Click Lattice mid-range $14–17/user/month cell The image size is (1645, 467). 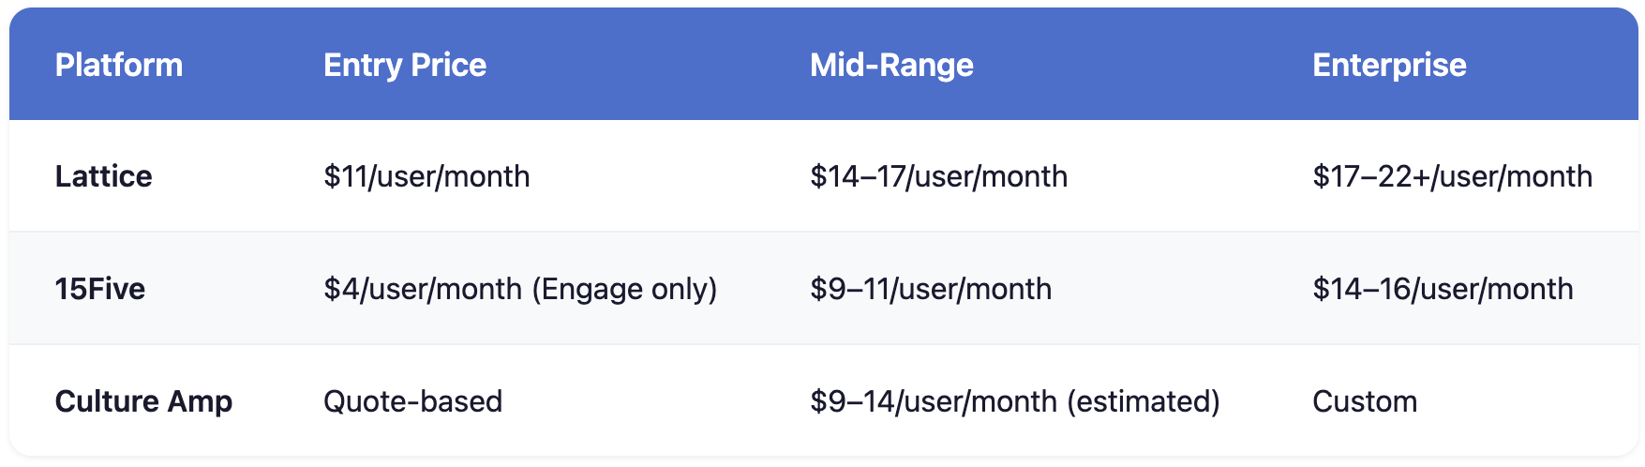click(x=938, y=176)
